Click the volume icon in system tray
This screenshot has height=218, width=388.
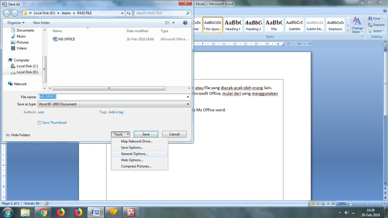(347, 213)
